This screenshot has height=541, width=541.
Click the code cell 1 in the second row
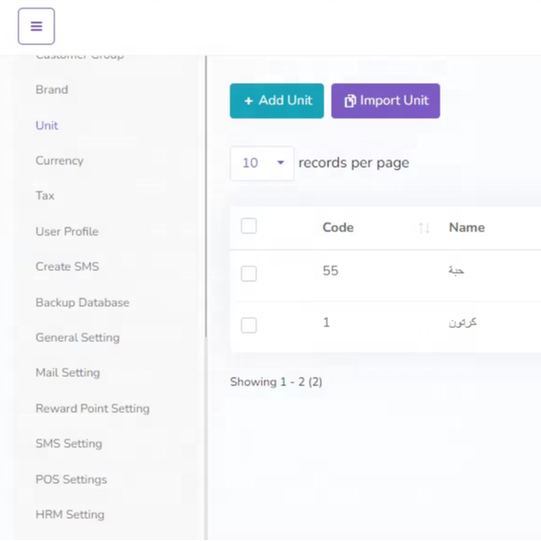point(326,323)
